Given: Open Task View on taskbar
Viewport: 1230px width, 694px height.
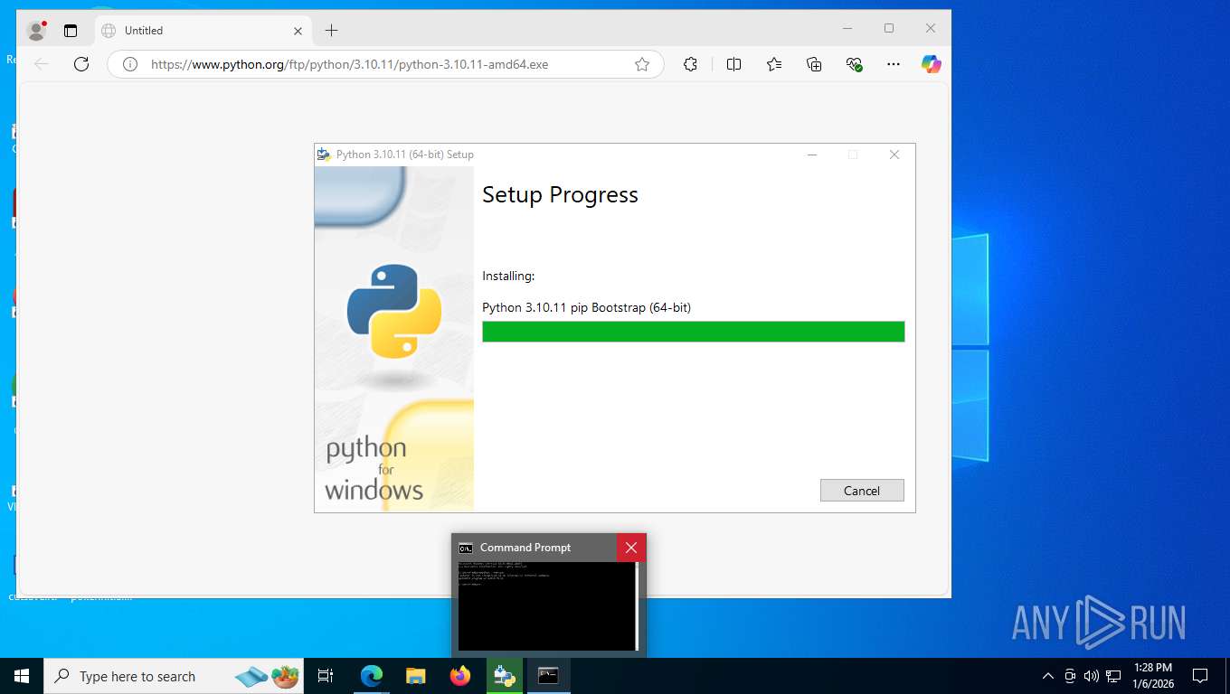Looking at the screenshot, I should click(x=326, y=676).
